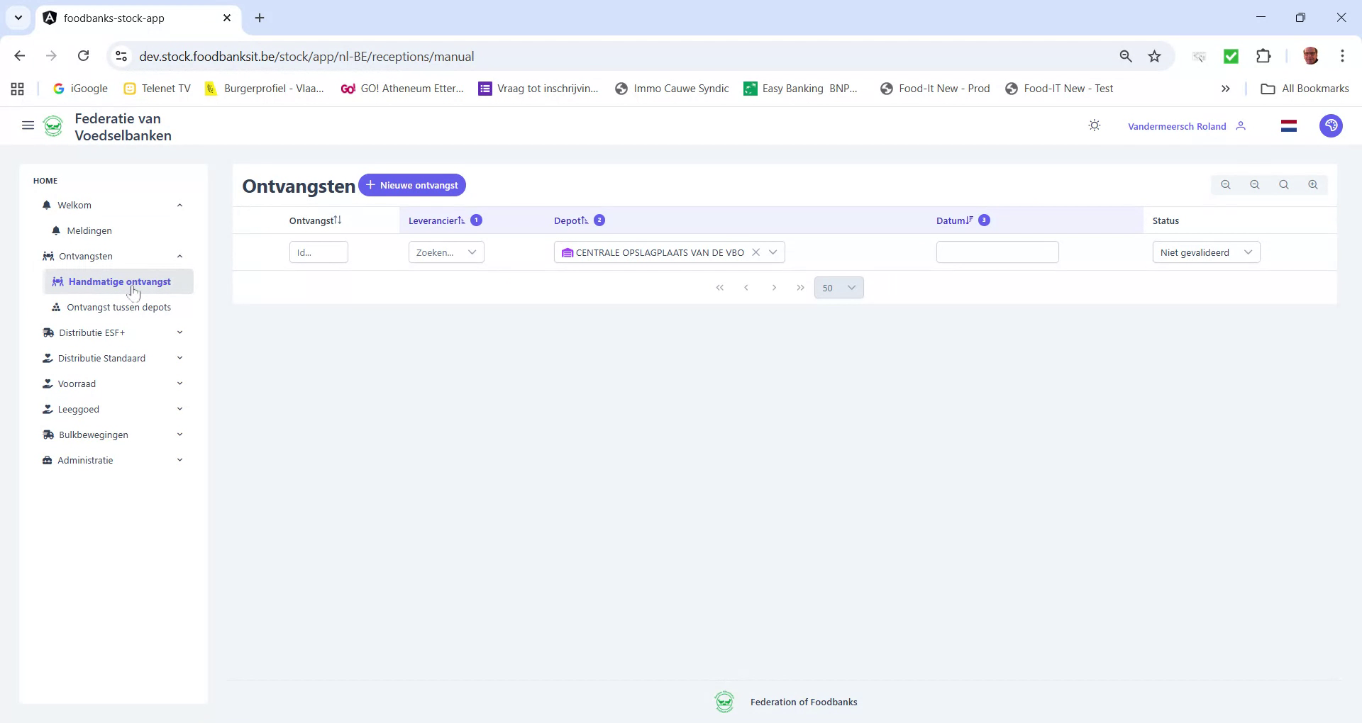Click the Federatie van Voedselbanken logo
Screen dimensions: 1362x723
tap(53, 125)
